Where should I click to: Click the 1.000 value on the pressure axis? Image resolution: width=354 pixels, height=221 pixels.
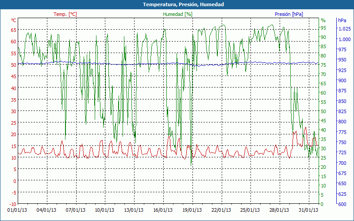[345, 39]
